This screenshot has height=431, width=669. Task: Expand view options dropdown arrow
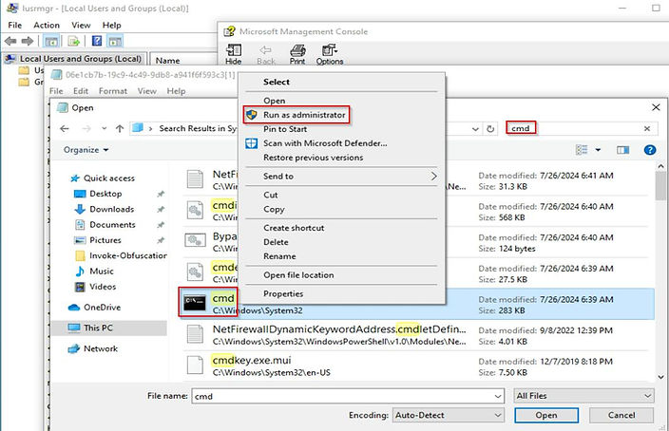[598, 150]
